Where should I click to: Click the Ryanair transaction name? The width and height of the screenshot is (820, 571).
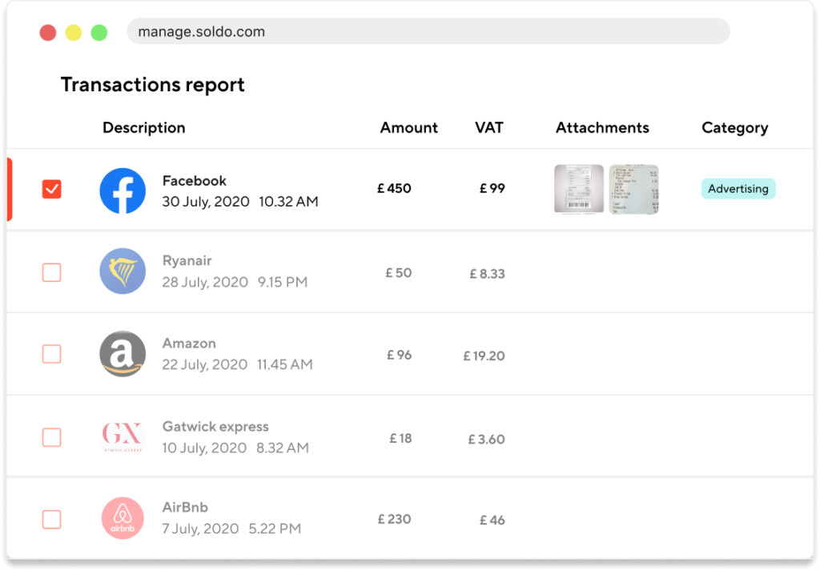point(187,261)
